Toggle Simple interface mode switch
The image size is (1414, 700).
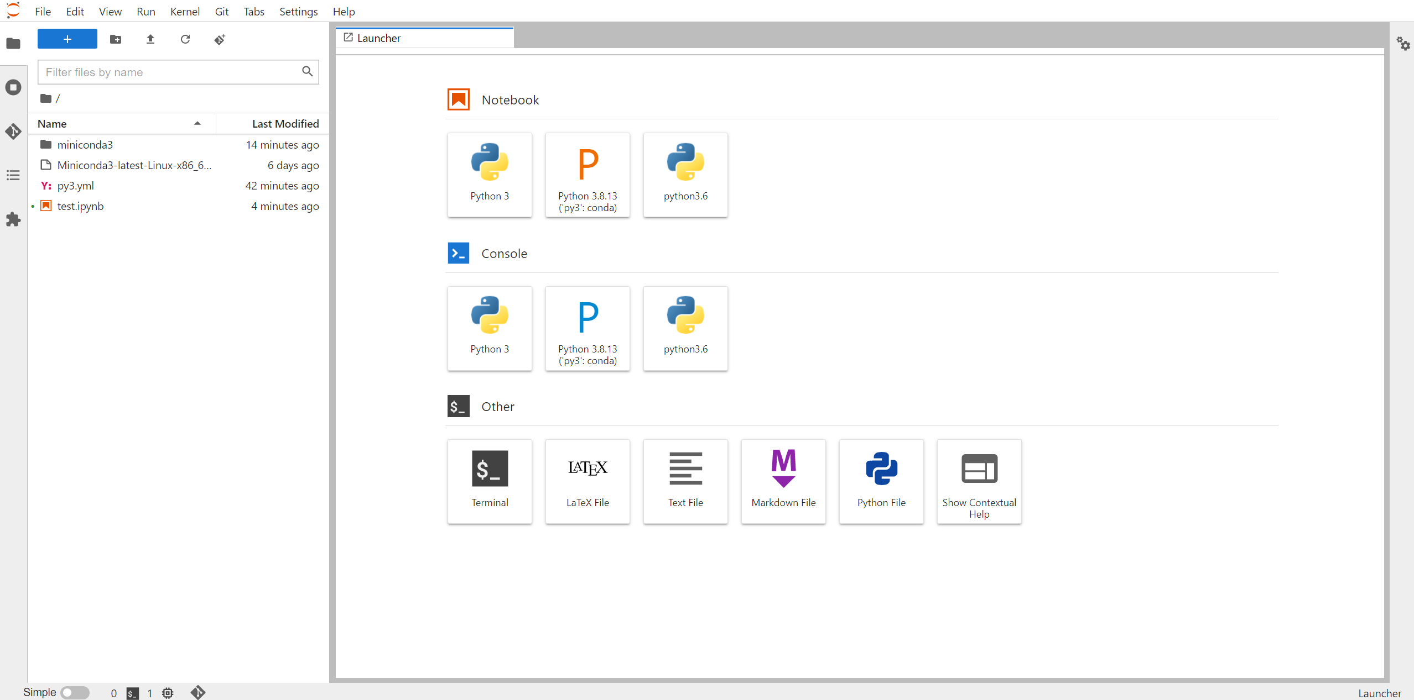(x=75, y=692)
